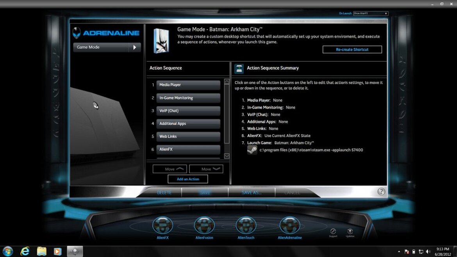The width and height of the screenshot is (457, 257).
Task: Click 'Game Mode - Batman: Arkham City' title
Action: point(220,29)
